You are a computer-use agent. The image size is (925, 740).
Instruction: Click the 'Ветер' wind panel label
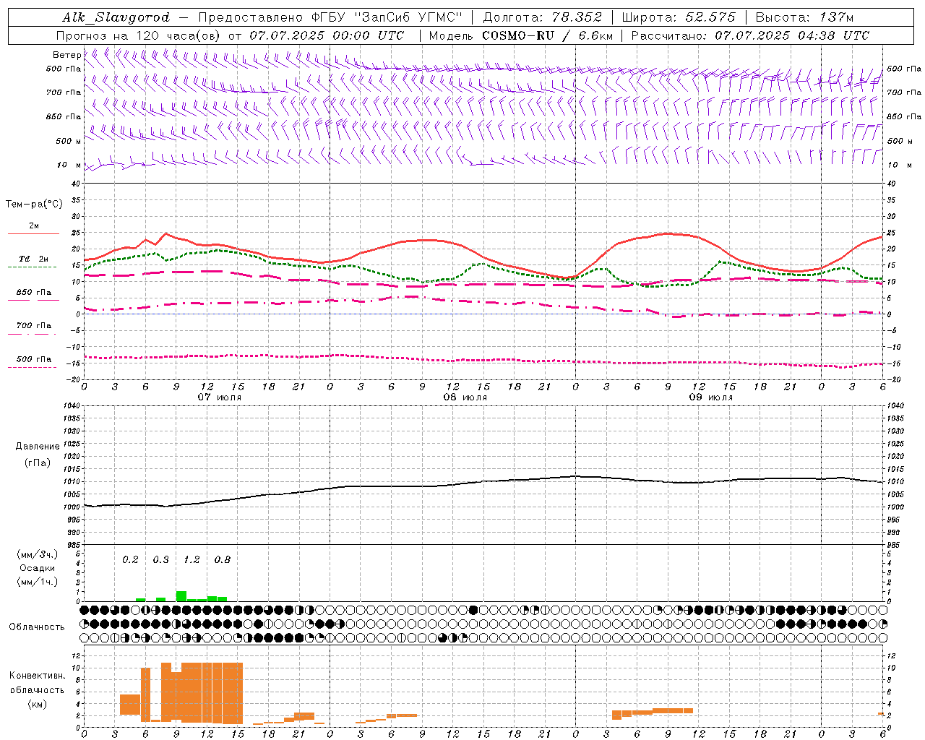66,55
